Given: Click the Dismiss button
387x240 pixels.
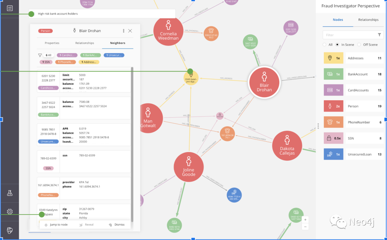Looking at the screenshot, I should coord(117,225).
